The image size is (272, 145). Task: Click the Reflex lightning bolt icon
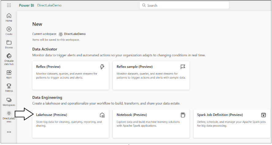point(102,67)
